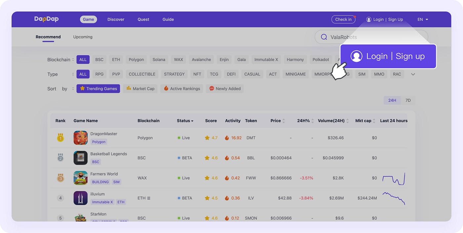Filter by RPG type
Viewport: 463px width, 233px height.
tap(100, 74)
